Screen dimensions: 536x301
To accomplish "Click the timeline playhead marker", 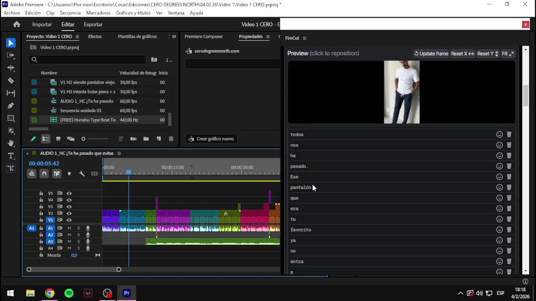I will coord(129,172).
